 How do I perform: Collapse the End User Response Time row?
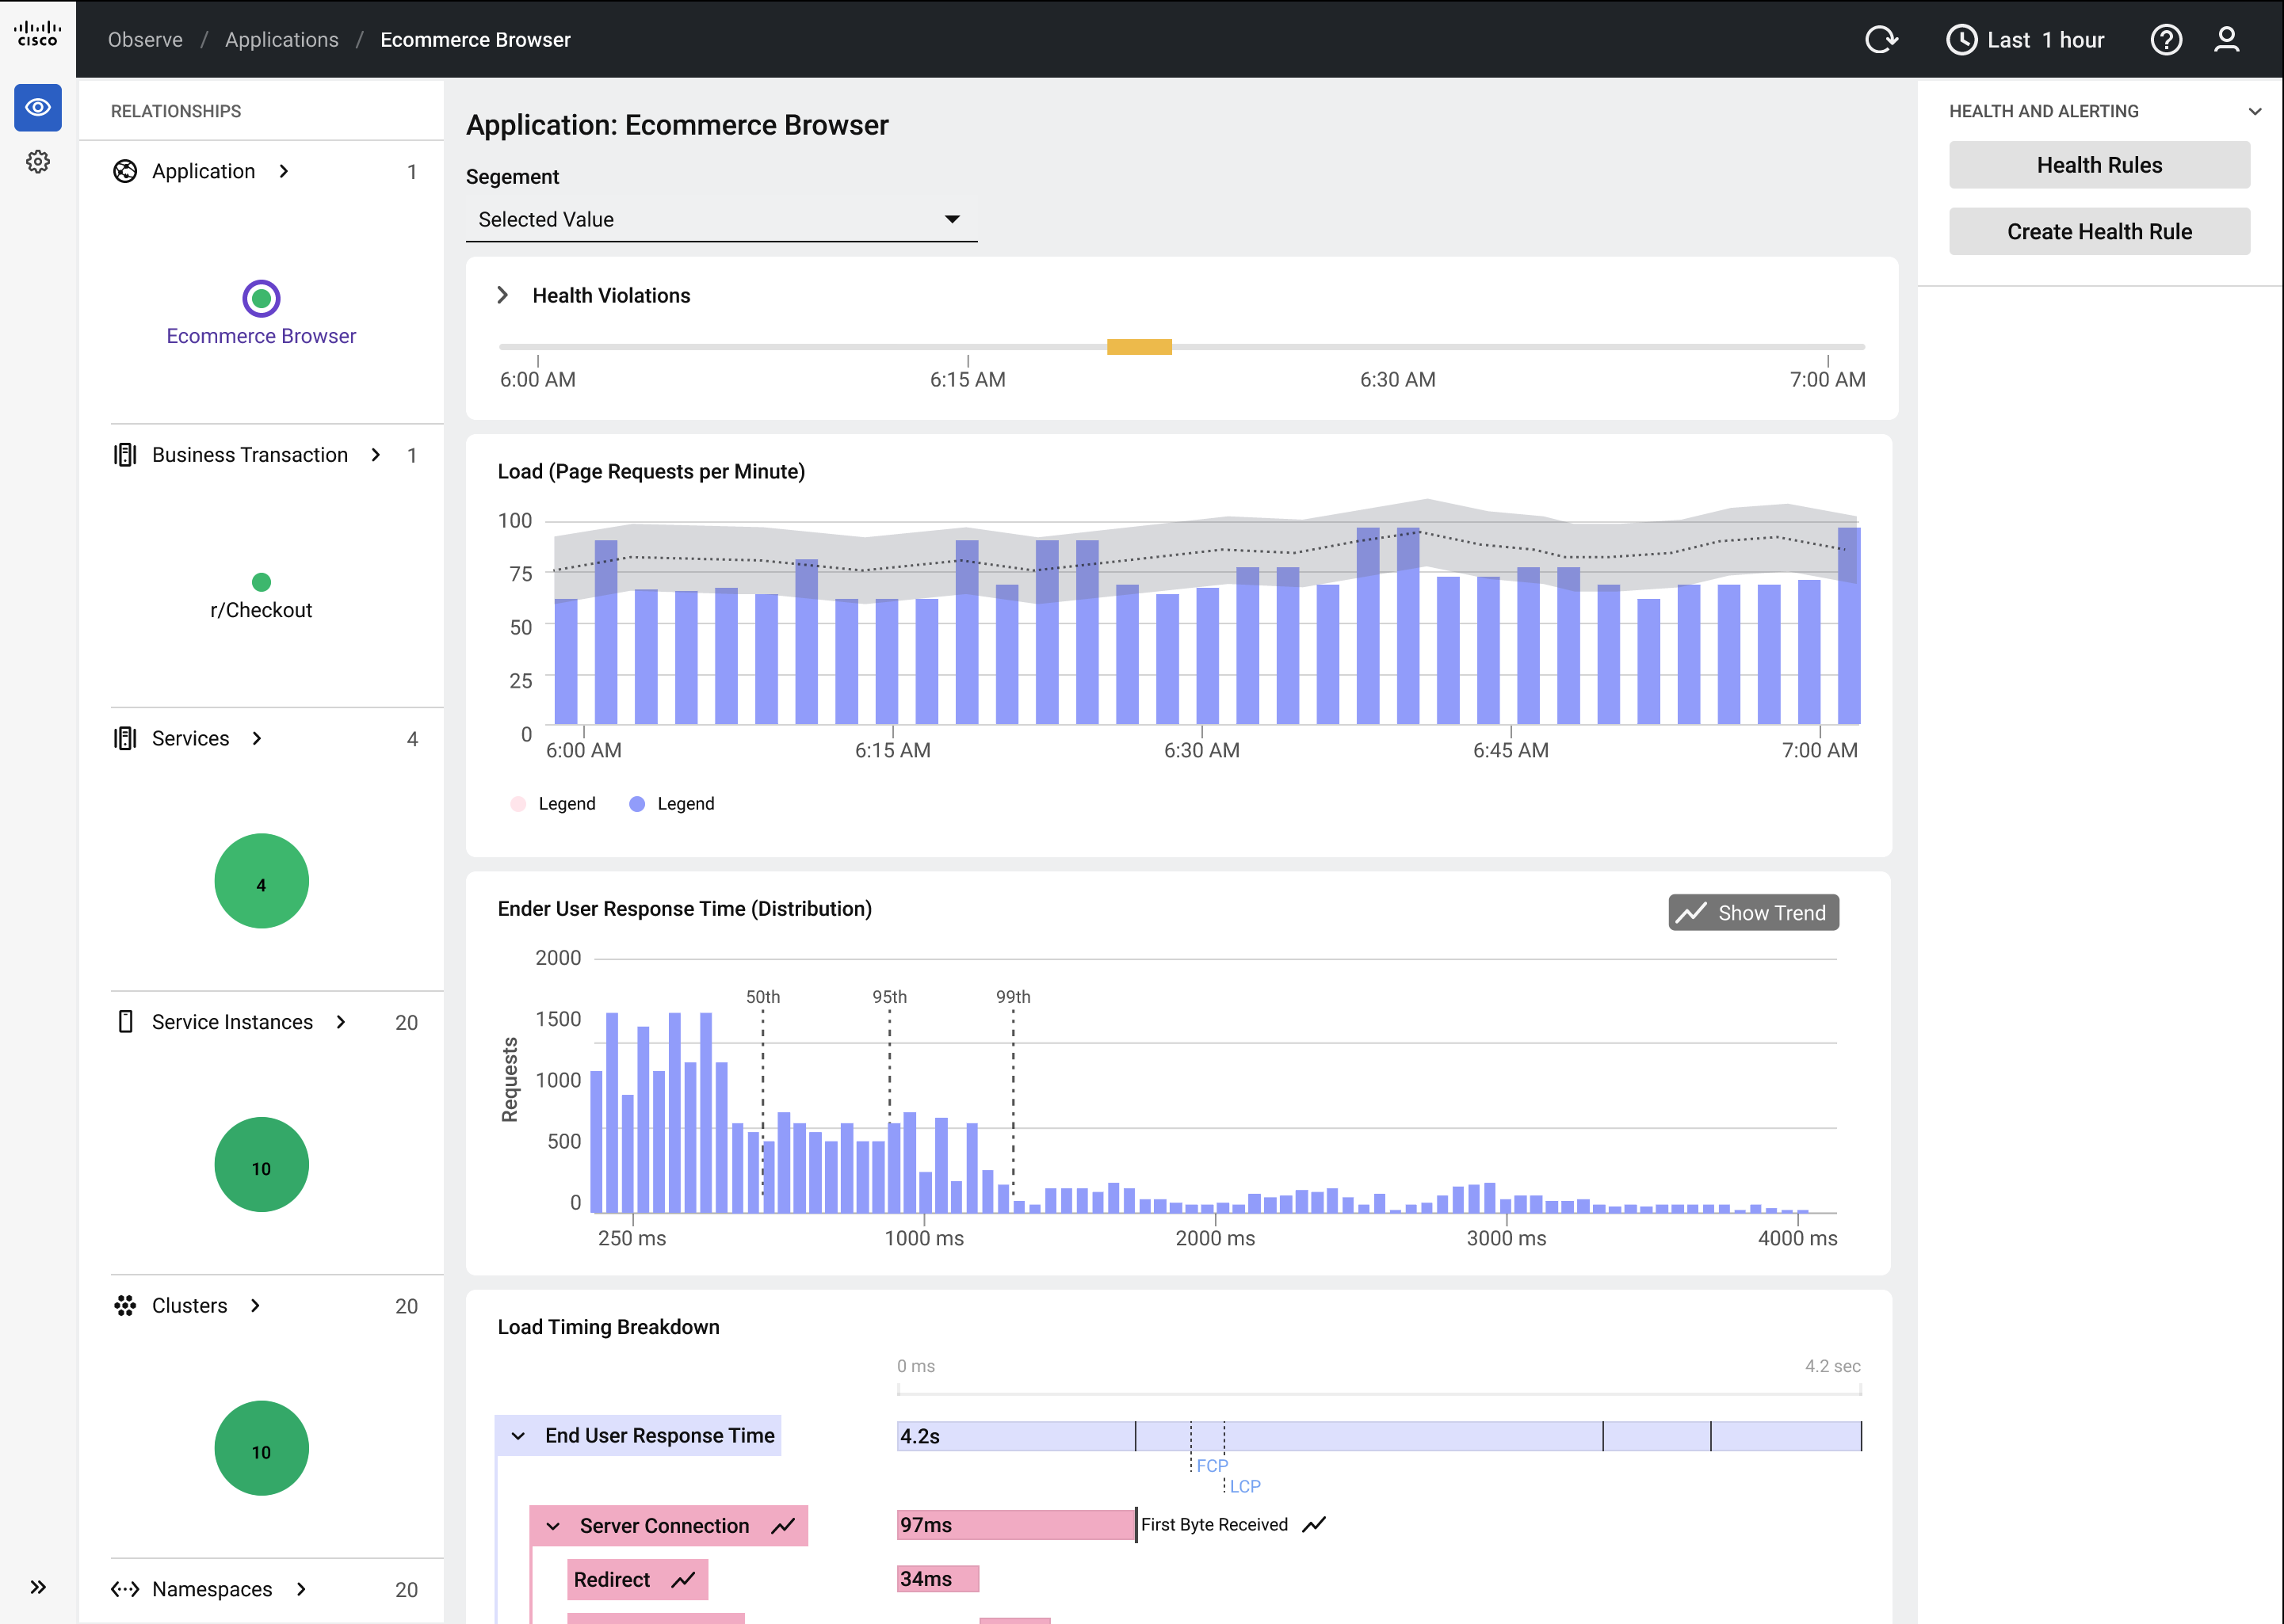tap(518, 1436)
